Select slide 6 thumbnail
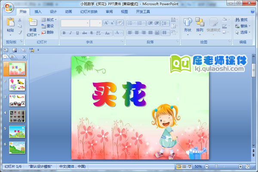The image size is (258, 172). pos(17,147)
